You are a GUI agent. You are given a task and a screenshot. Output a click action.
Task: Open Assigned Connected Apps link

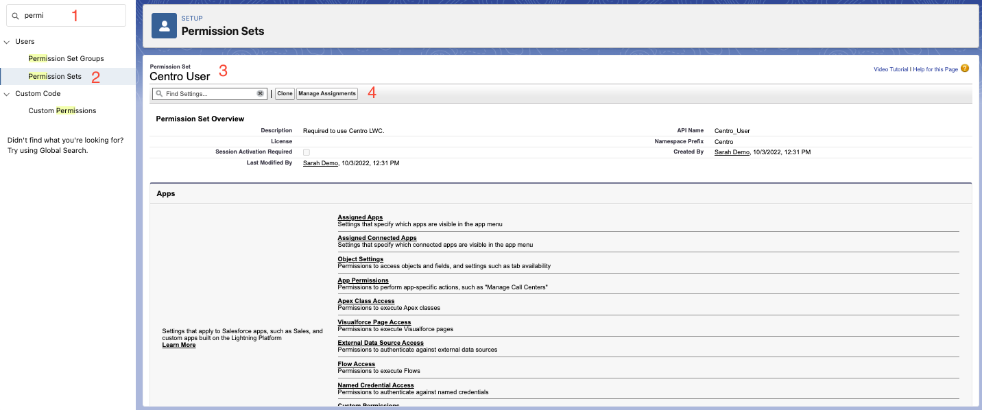(377, 238)
